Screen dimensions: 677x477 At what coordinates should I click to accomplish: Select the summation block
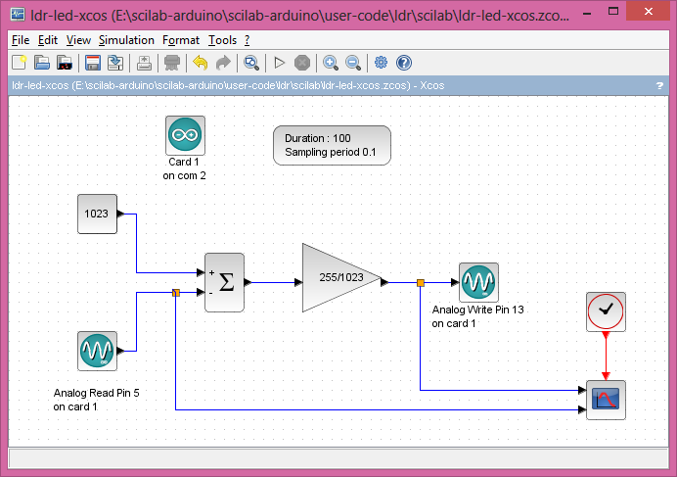tap(224, 282)
